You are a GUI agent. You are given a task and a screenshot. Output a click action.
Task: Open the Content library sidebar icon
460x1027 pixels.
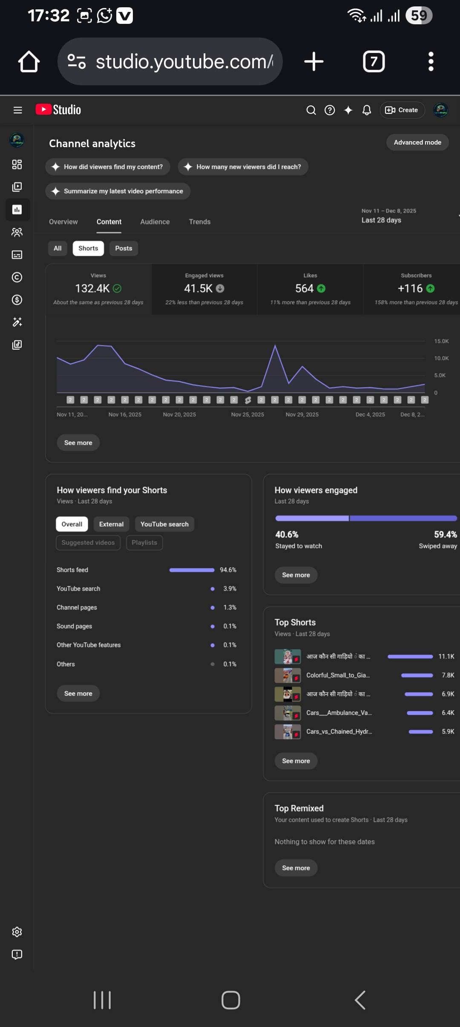(17, 187)
